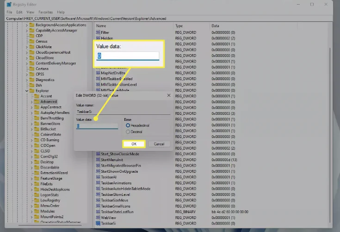Select the StartMenuInit value icon
The height and width of the screenshot is (232, 340).
point(98,160)
